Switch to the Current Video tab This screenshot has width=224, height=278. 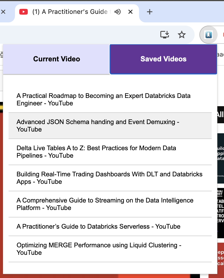[x=56, y=59]
